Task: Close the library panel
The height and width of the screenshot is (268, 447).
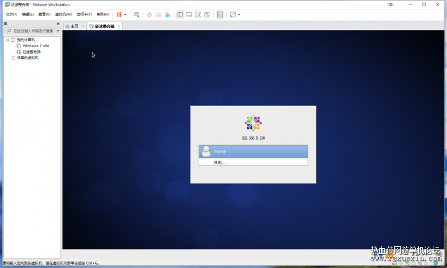Action: pyautogui.click(x=58, y=24)
